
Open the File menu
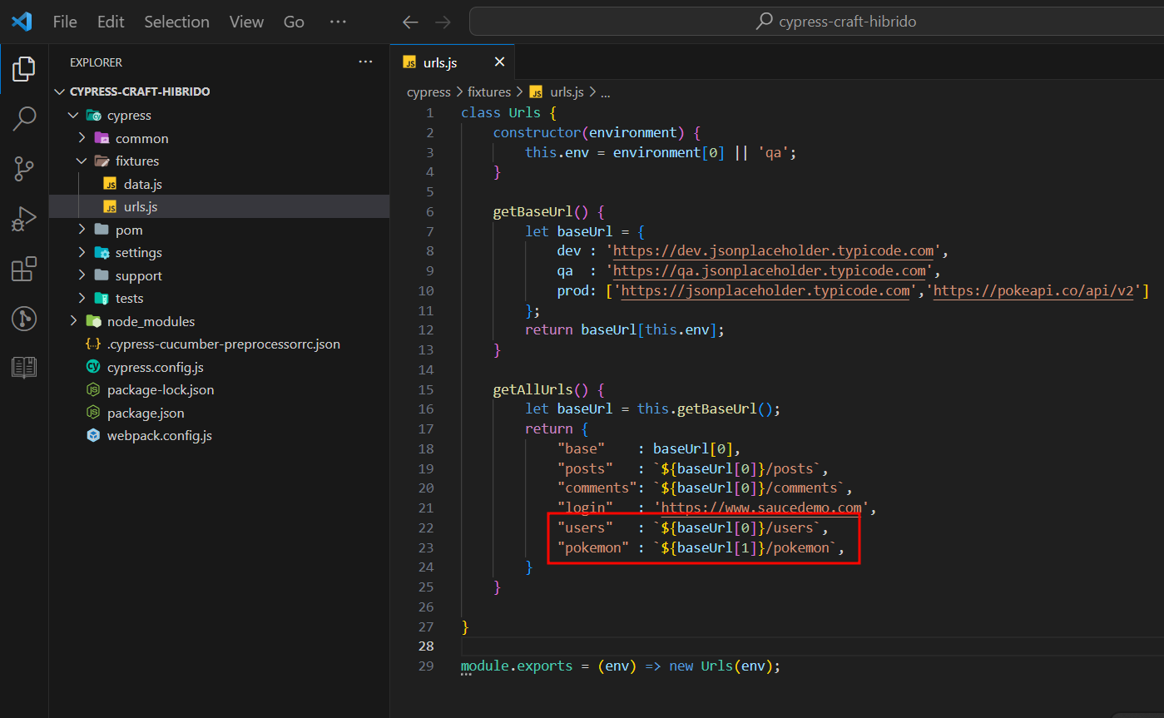(x=65, y=22)
